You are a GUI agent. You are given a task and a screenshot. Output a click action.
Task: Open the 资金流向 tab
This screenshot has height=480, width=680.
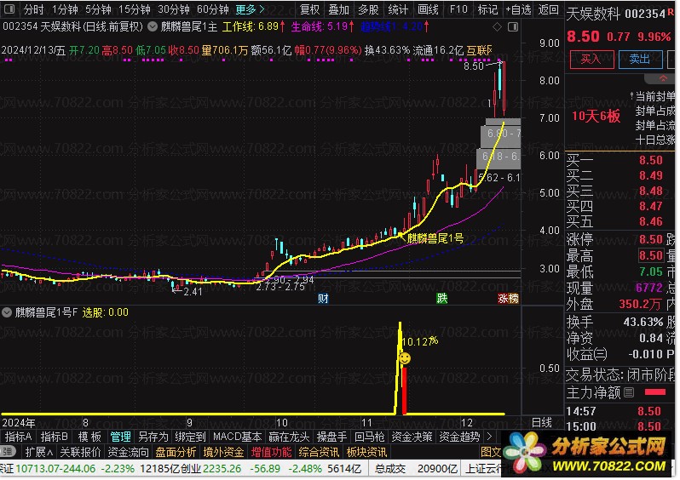tap(128, 452)
